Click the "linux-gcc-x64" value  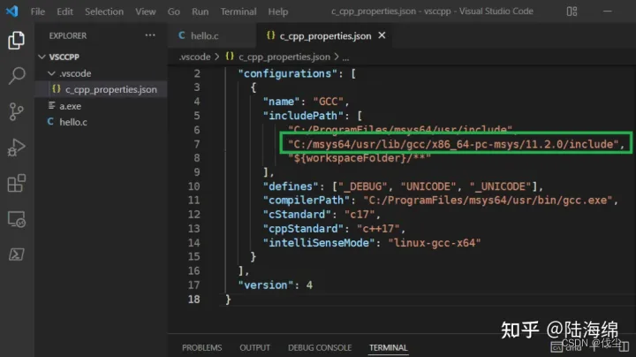435,243
